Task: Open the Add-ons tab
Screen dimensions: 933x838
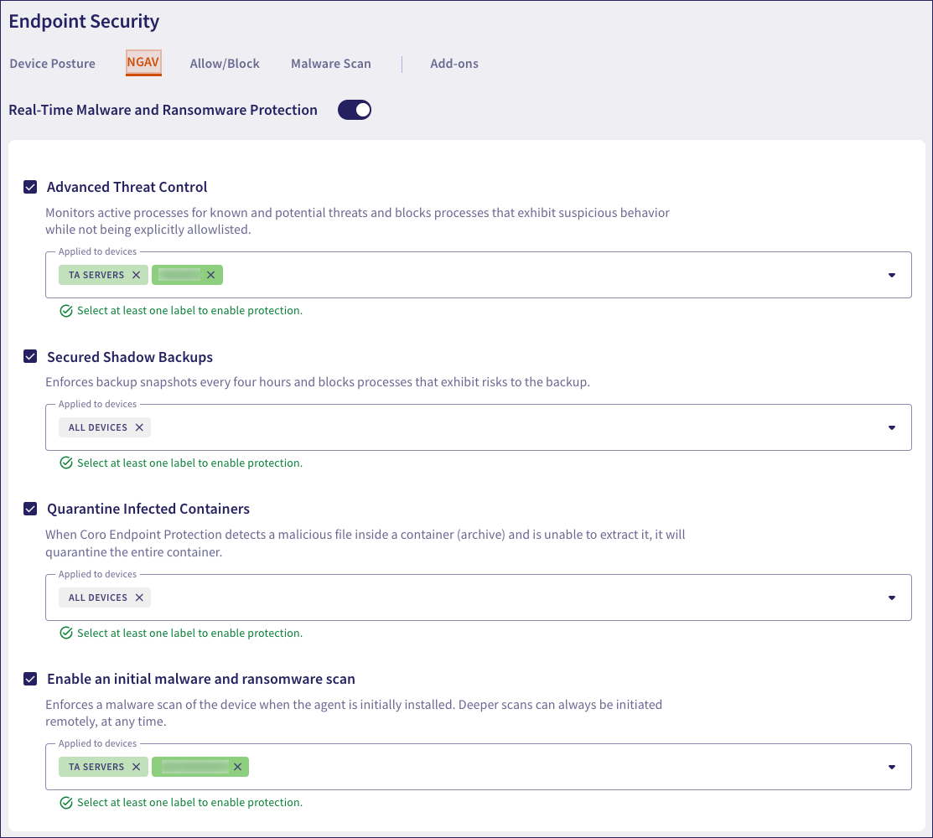Action: pyautogui.click(x=454, y=64)
